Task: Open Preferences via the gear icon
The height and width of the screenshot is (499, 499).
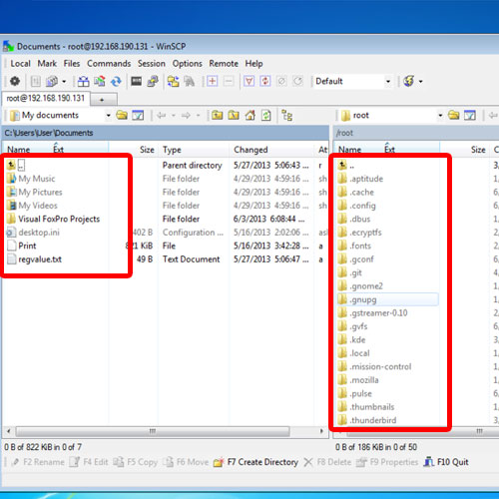Action: (x=15, y=81)
